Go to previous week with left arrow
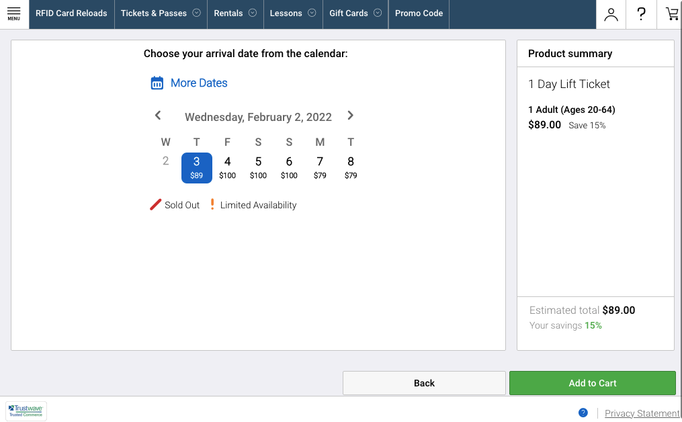Screen dimensions: 682x422 tap(158, 116)
